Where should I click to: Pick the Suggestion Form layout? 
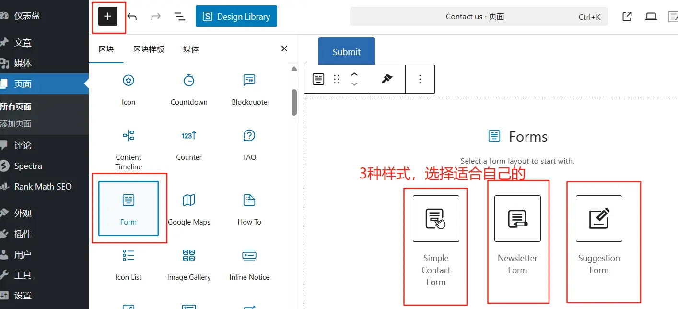[x=599, y=219]
